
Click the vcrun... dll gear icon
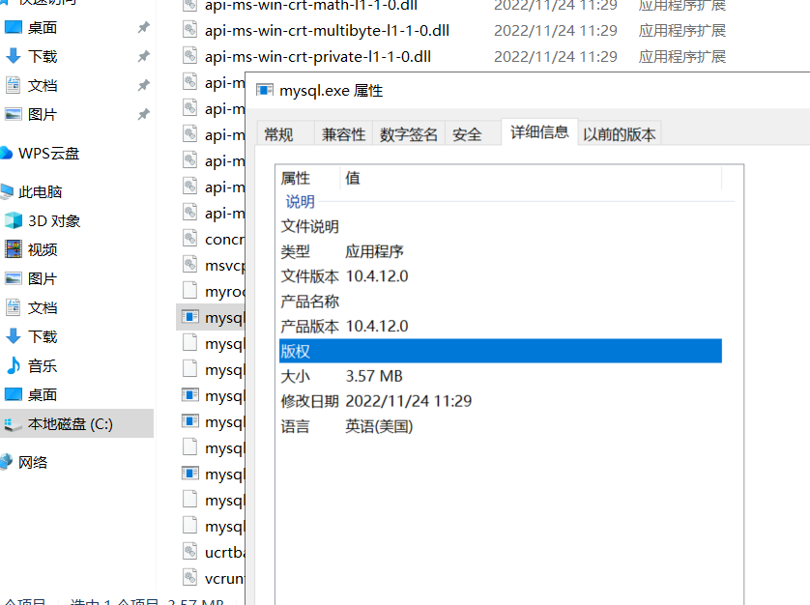click(190, 578)
